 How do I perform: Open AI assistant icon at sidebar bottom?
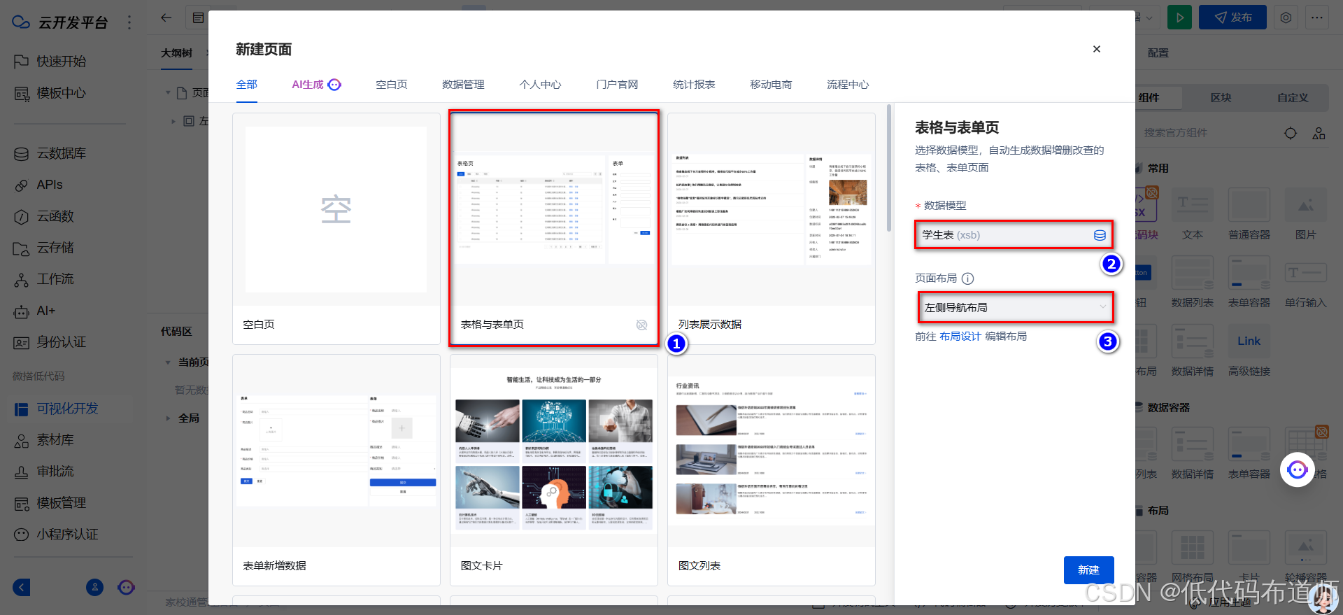pos(126,588)
